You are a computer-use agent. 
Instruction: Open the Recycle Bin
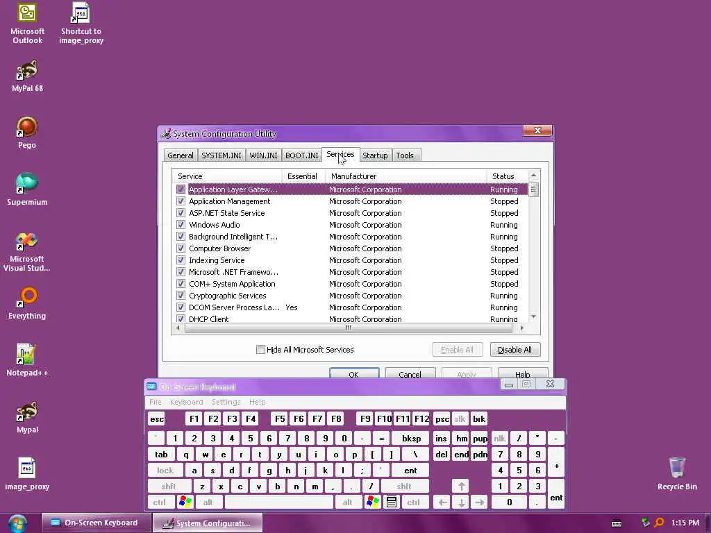click(677, 474)
